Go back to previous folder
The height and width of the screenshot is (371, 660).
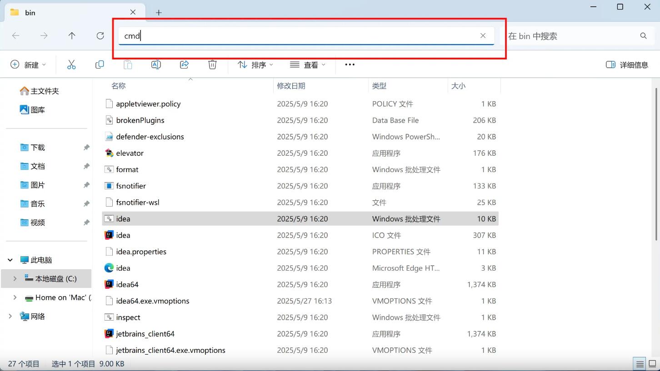pos(16,36)
